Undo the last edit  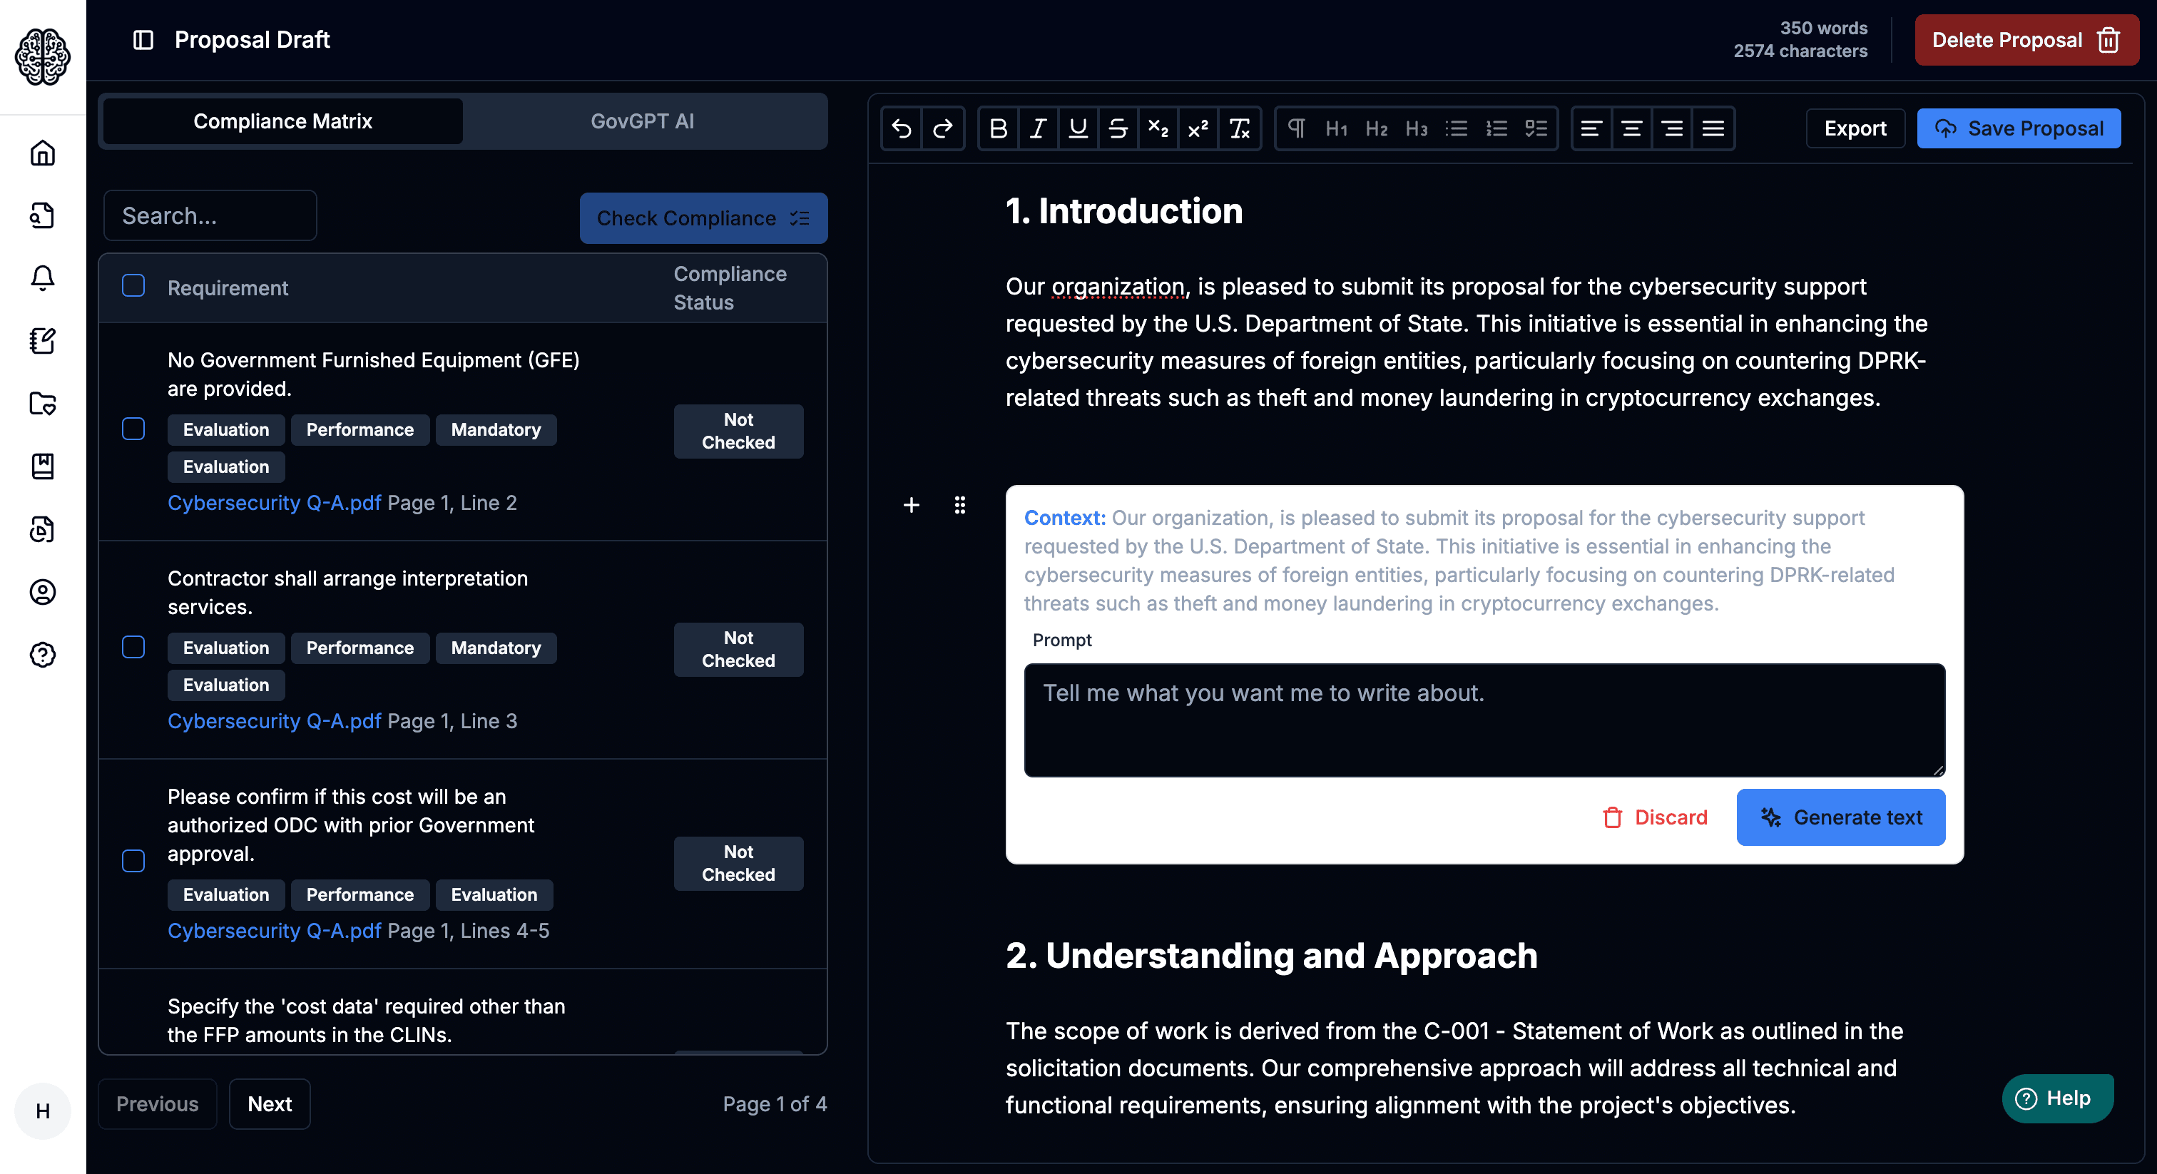tap(902, 128)
